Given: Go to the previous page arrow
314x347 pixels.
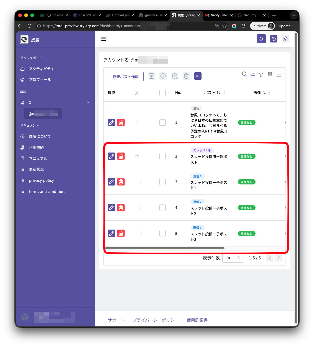Looking at the screenshot, I should (x=270, y=258).
